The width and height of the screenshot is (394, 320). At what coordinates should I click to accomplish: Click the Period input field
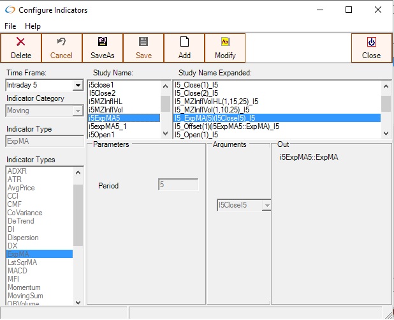pyautogui.click(x=178, y=185)
